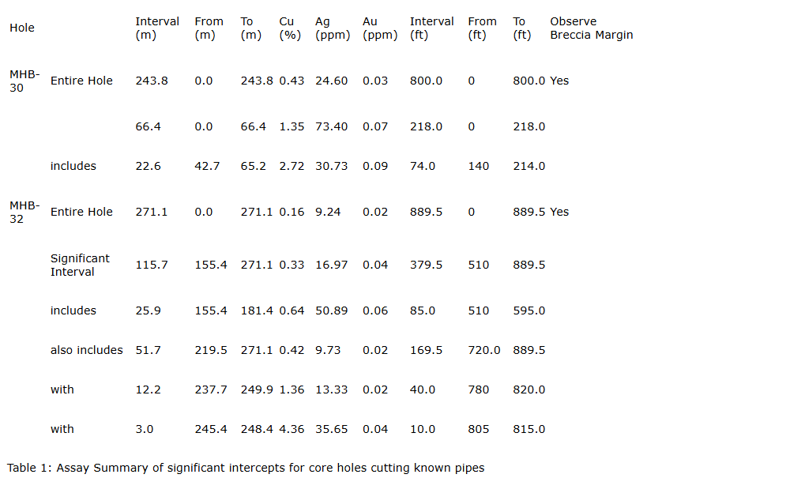The image size is (790, 478).
Task: Click the "Ag (ppm)" column header
Action: (x=332, y=28)
